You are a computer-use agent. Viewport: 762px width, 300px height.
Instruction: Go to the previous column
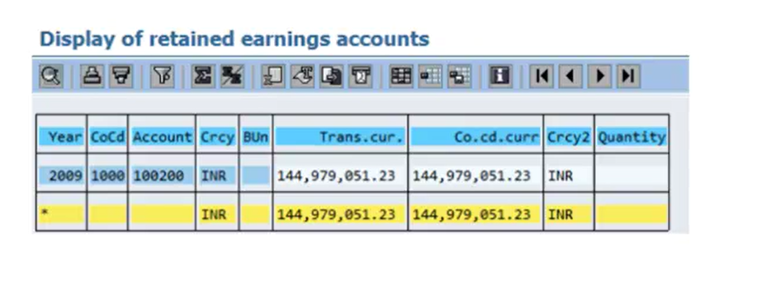570,76
